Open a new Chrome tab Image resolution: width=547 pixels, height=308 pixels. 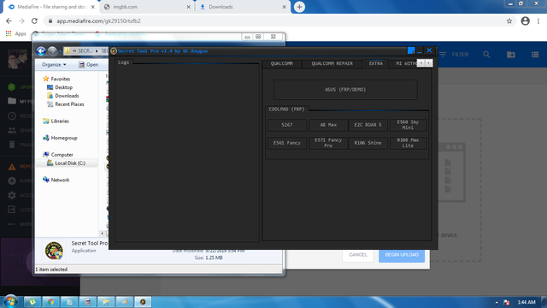point(299,7)
